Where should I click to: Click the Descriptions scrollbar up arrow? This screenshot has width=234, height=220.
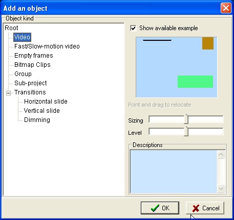(x=221, y=154)
